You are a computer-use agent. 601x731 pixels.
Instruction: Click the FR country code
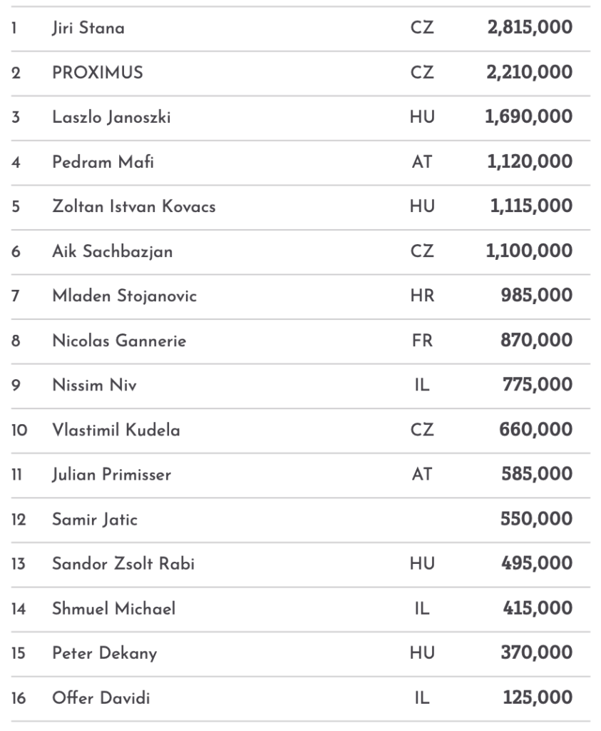point(422,341)
